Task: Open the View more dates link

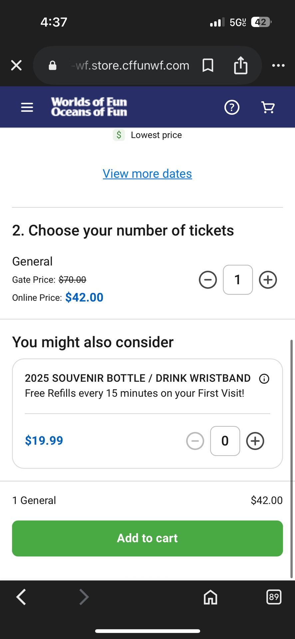Action: point(147,174)
